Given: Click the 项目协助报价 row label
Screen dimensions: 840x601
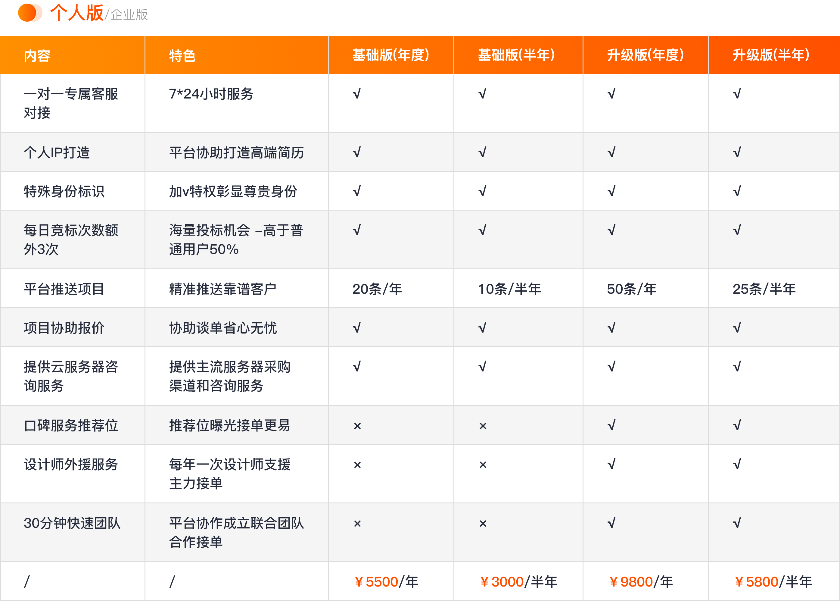Looking at the screenshot, I should click(x=64, y=328).
